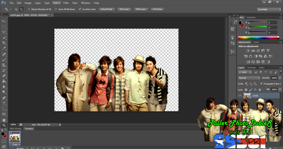
Task: Select the Rectangular Marquee tool
Action: click(4, 27)
